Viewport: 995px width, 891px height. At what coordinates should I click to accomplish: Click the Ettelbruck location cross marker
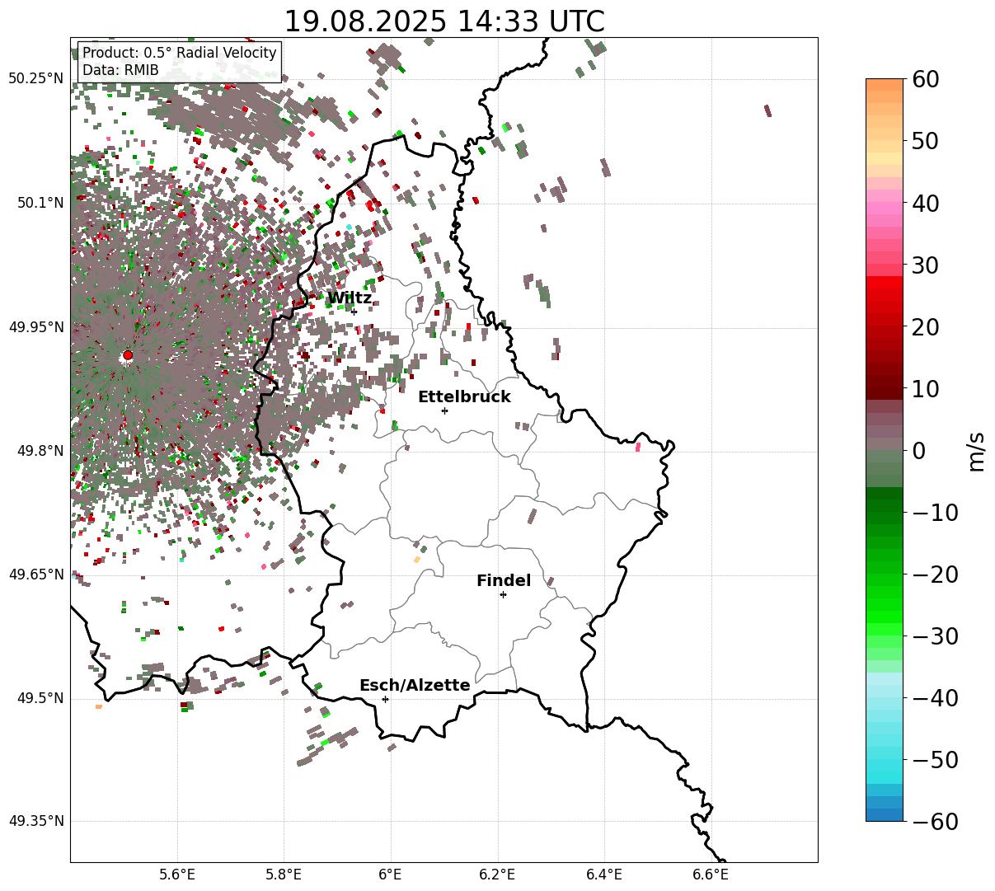[445, 410]
